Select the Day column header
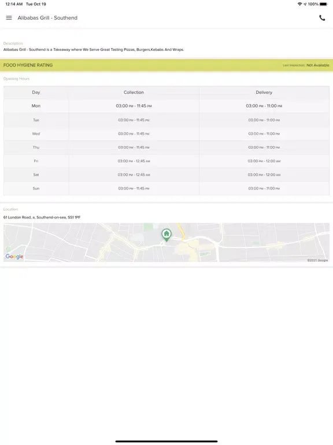Screen dimensions: 333x445 tap(36, 92)
